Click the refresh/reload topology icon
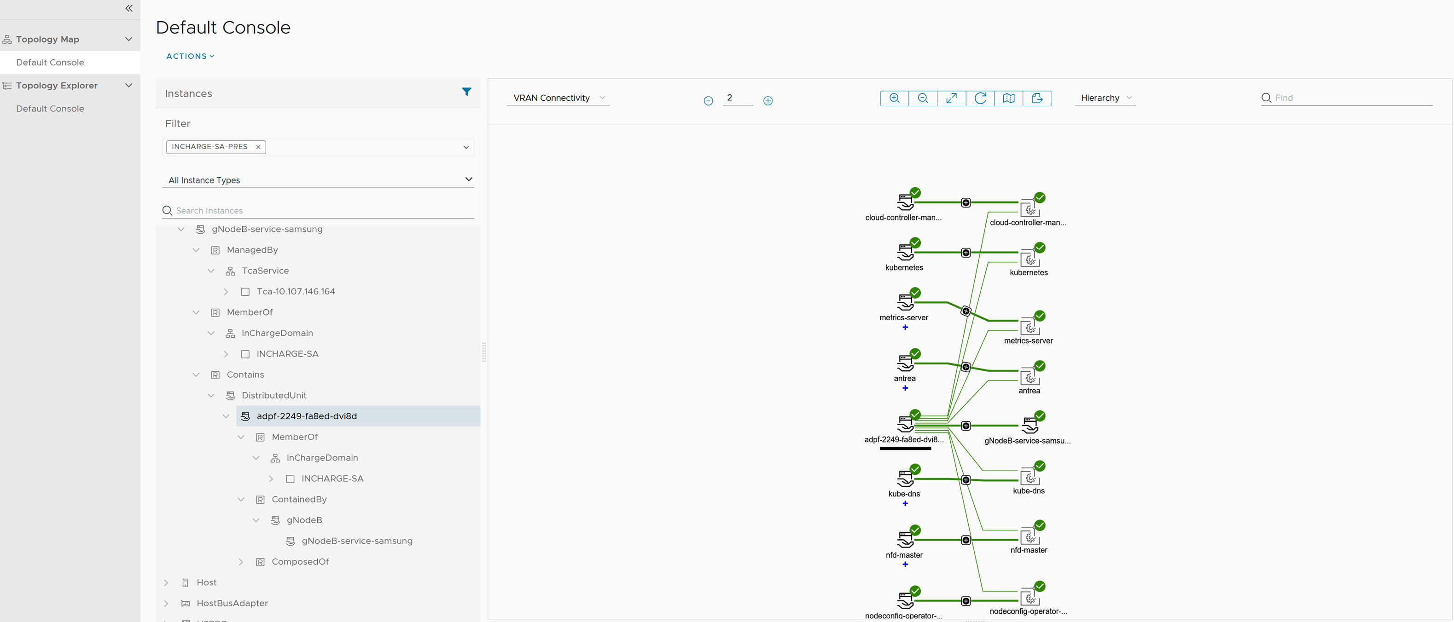1454x622 pixels. tap(980, 98)
